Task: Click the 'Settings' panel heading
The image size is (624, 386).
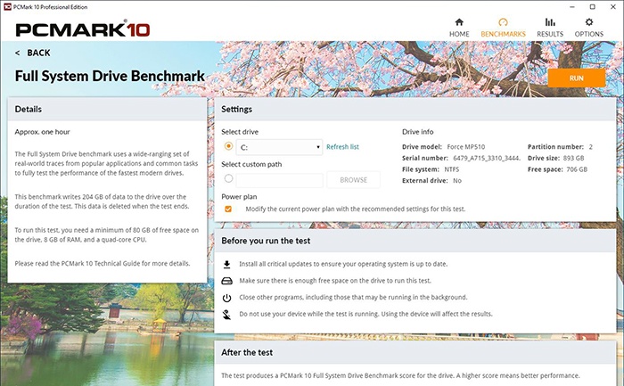Action: click(x=237, y=109)
